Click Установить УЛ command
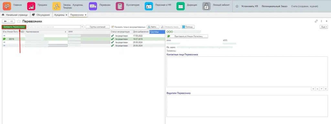The image size is (331, 124). point(250,6)
